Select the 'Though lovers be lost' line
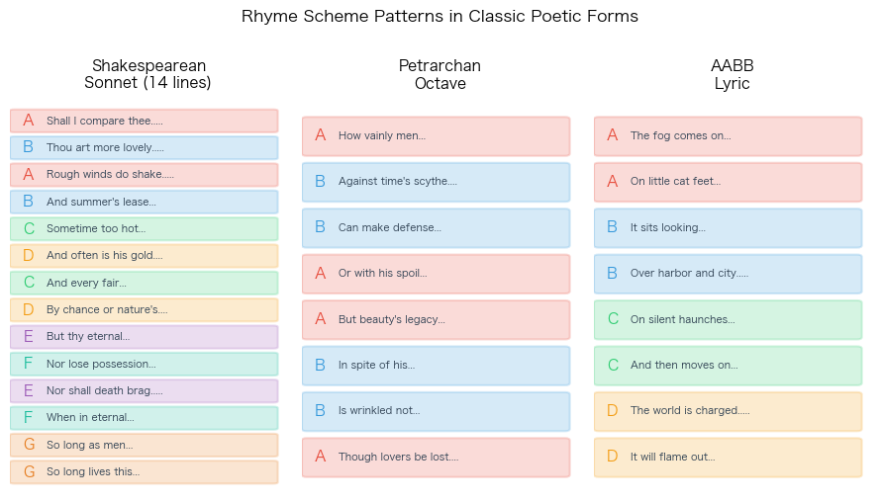 (437, 458)
